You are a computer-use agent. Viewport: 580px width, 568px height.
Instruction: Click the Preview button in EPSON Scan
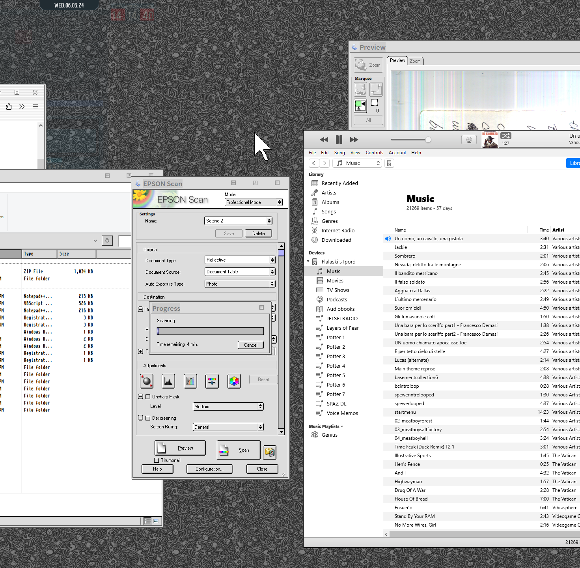click(x=180, y=448)
